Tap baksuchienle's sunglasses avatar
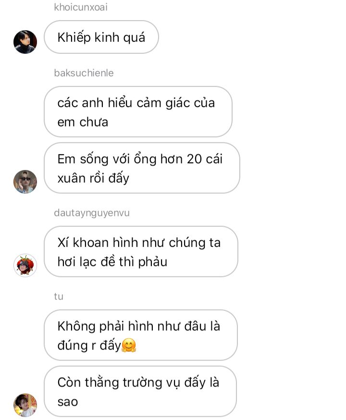 tap(25, 182)
